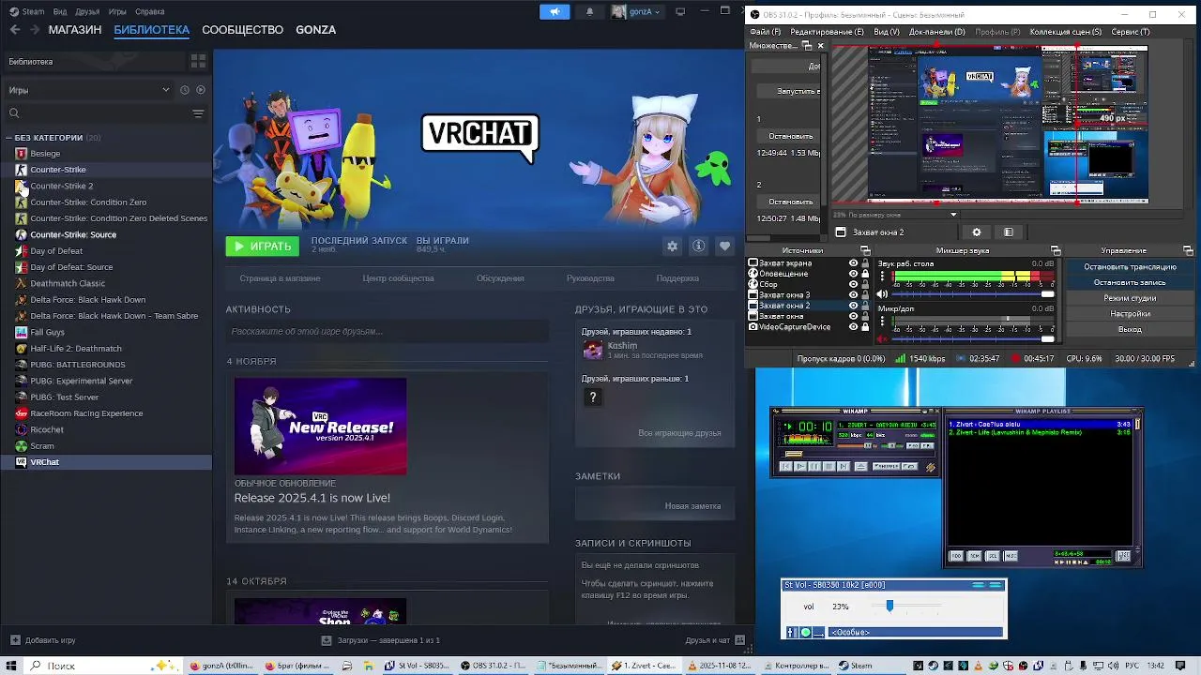1201x675 pixels.
Task: Click Остановить трансляцию in OBS
Action: pyautogui.click(x=1130, y=267)
